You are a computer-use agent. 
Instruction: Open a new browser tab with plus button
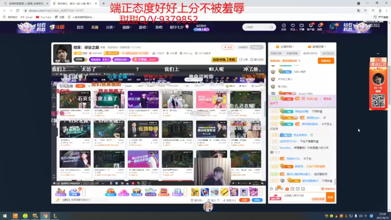click(104, 3)
